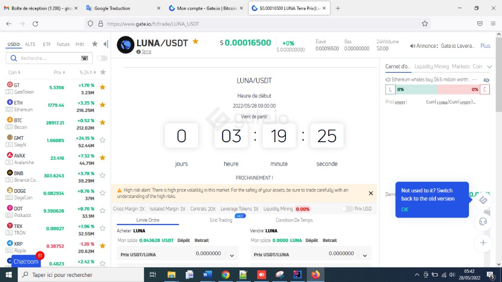This screenshot has width=502, height=282.
Task: Open Firefox Pocket save icon
Action: [x=480, y=24]
